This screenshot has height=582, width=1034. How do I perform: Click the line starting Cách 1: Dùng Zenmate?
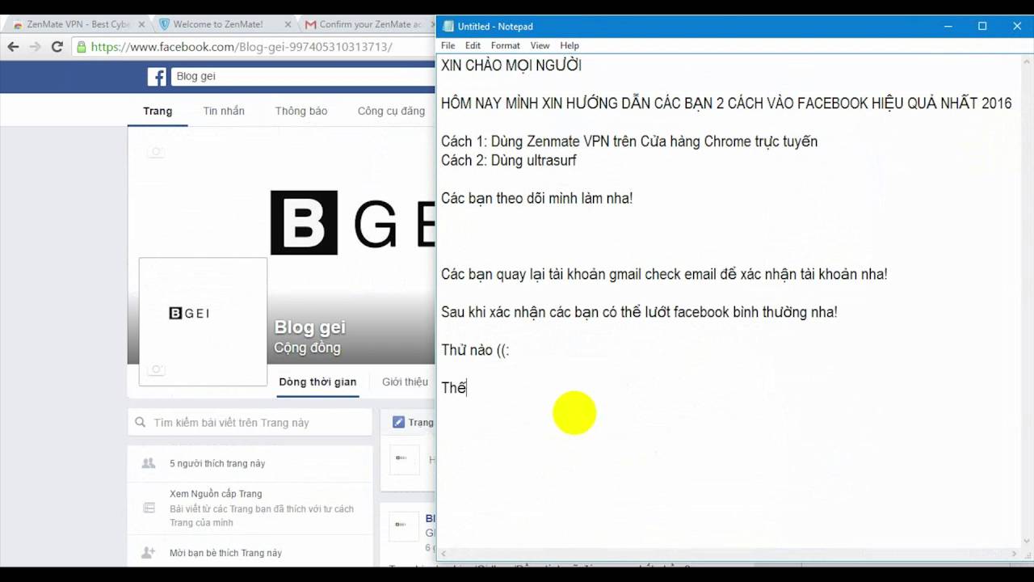pos(629,141)
